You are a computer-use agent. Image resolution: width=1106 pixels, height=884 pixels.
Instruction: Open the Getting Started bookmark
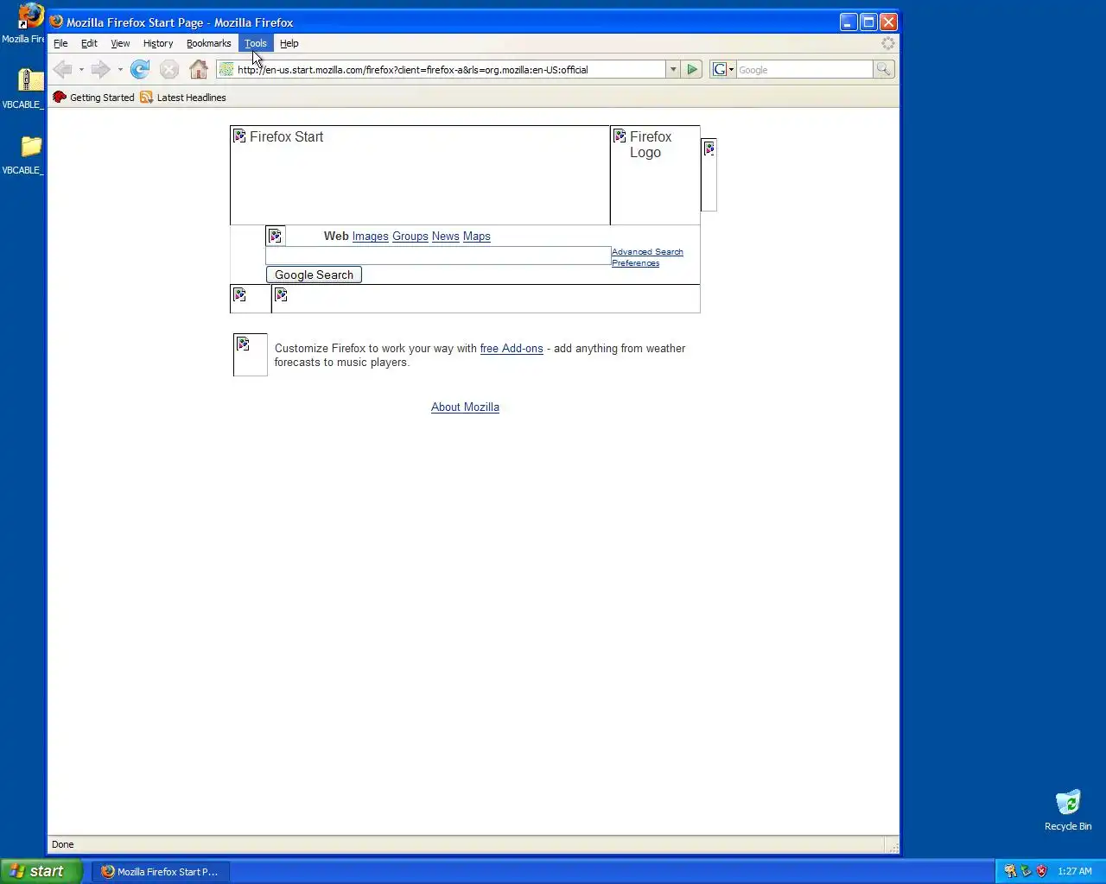pyautogui.click(x=93, y=98)
